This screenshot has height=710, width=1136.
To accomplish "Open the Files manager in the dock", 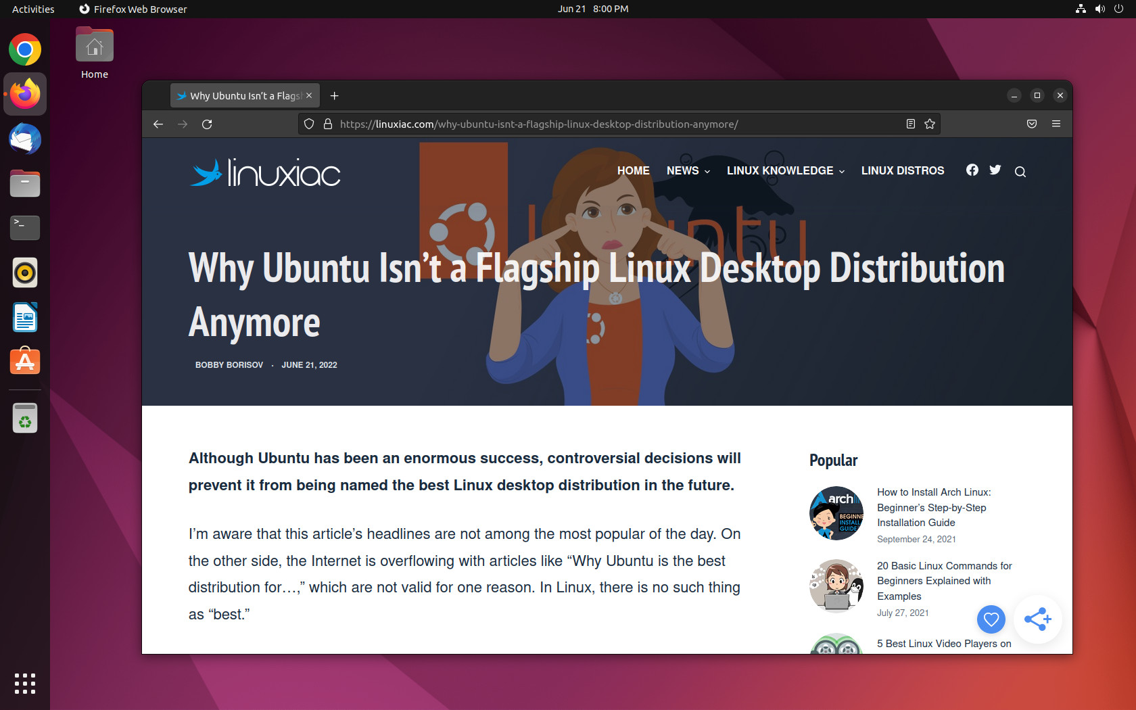I will tap(25, 183).
